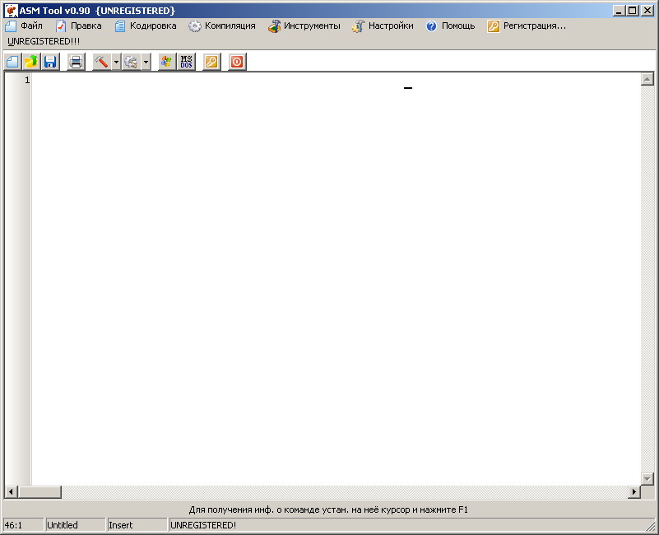The image size is (659, 535).
Task: Click inside the code editor area
Action: pos(336,279)
